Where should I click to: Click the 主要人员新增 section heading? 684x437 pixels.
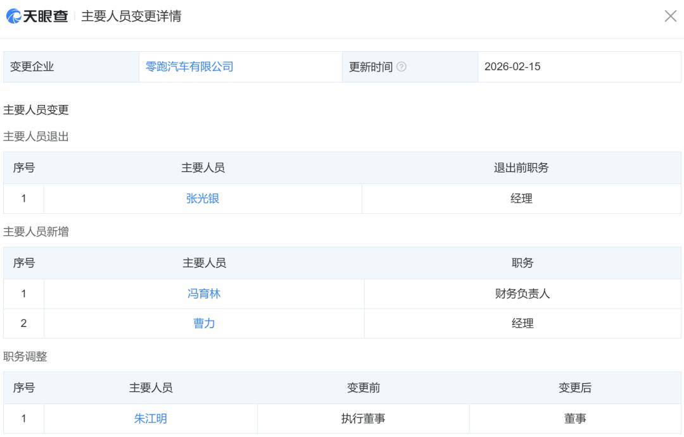pos(36,232)
